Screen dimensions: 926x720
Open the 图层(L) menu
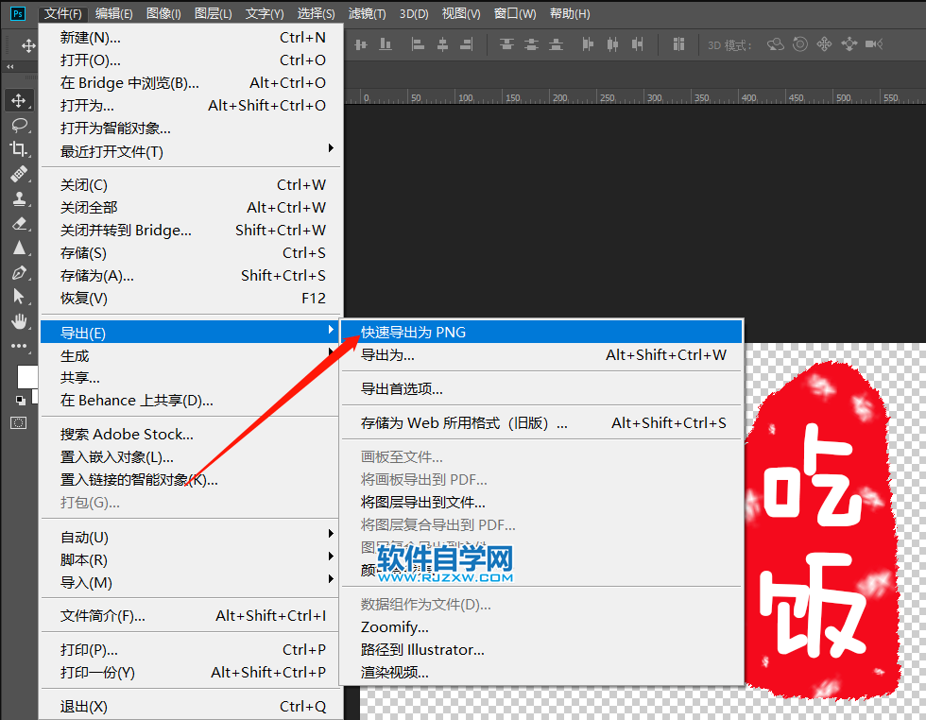click(x=214, y=13)
